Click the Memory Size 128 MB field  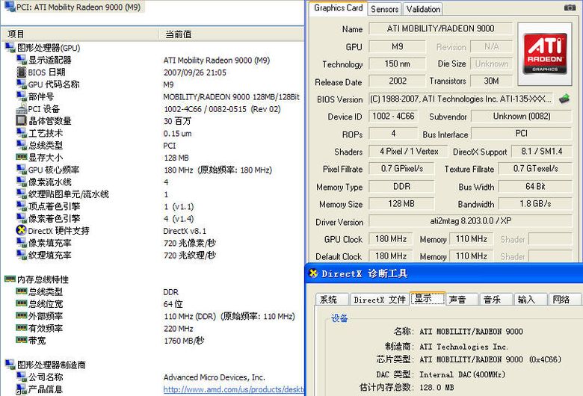[401, 204]
